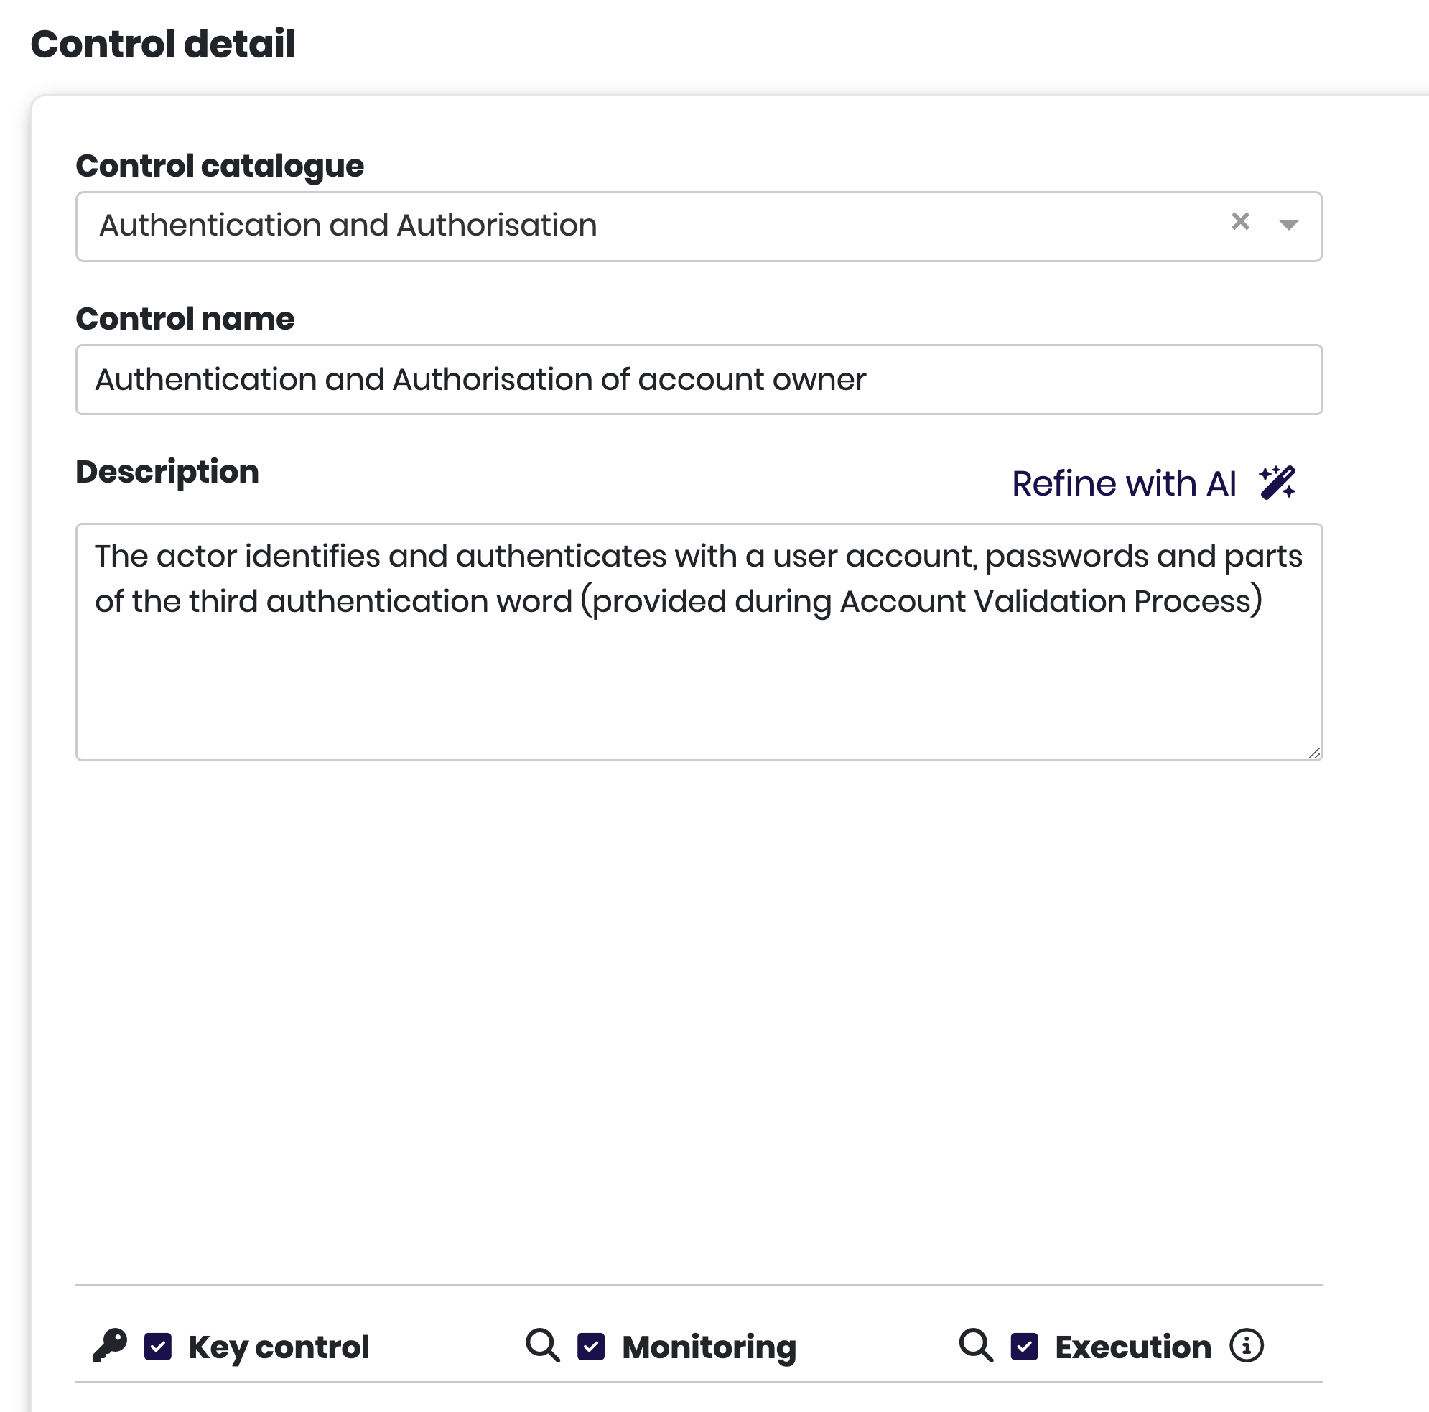Grab the Description textarea resize handle
Image resolution: width=1429 pixels, height=1412 pixels.
pos(1313,753)
